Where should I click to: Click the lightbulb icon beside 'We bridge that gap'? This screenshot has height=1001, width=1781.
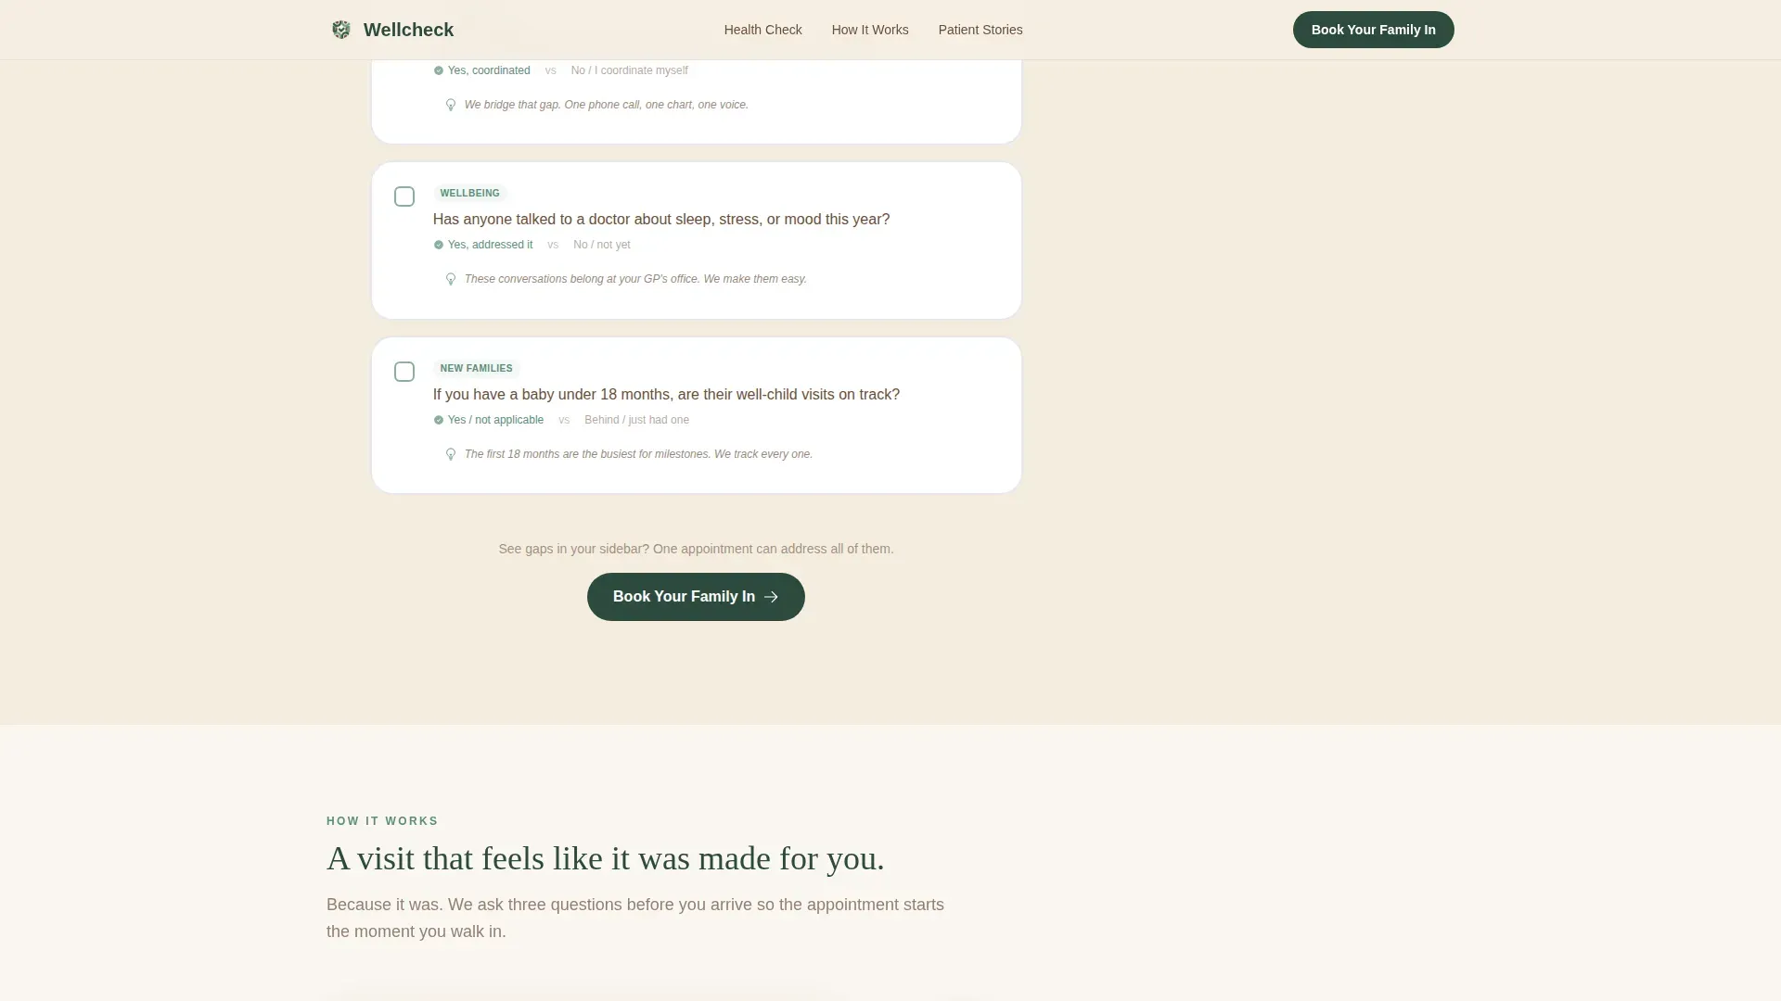click(x=451, y=105)
